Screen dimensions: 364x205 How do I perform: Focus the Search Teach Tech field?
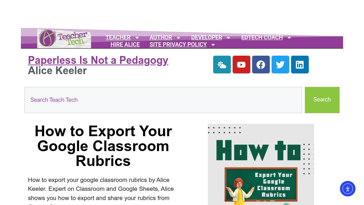tap(163, 100)
